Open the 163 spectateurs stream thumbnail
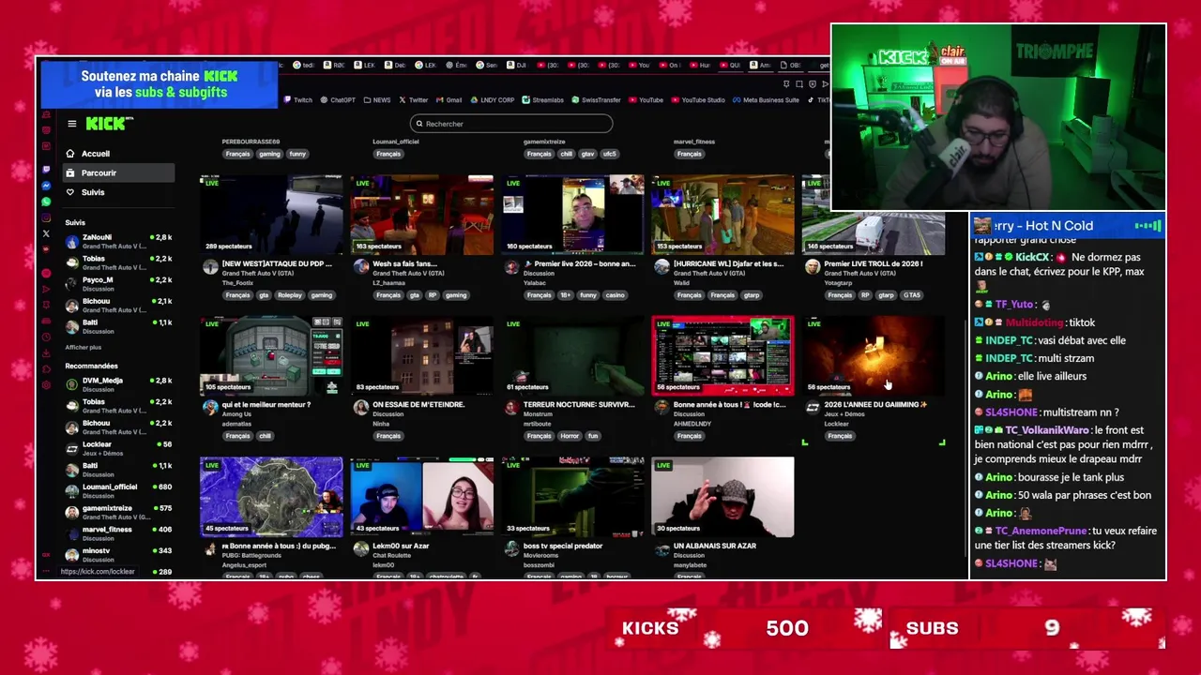 (x=422, y=215)
